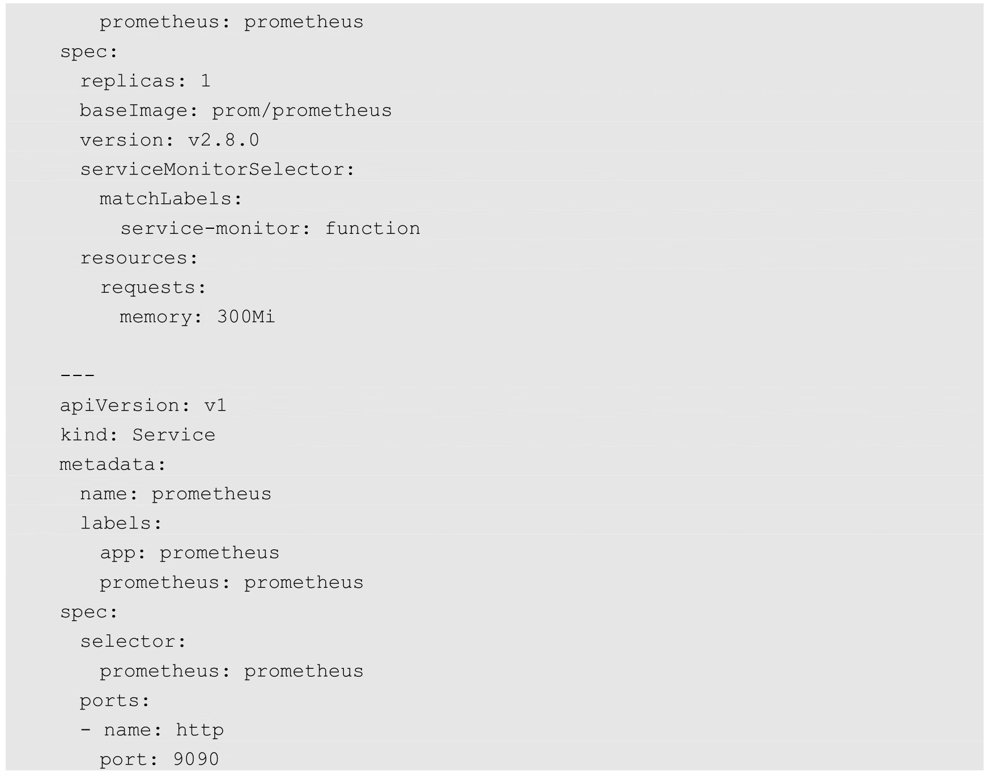
Task: Click the 'port: 9090' line
Action: 159,759
